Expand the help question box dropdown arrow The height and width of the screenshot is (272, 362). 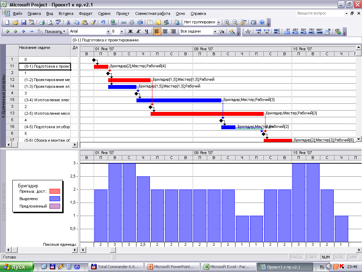click(346, 13)
